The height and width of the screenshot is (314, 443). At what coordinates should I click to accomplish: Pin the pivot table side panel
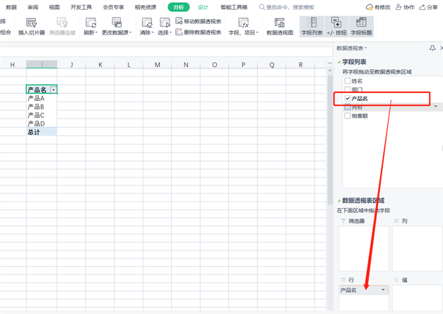[x=432, y=49]
